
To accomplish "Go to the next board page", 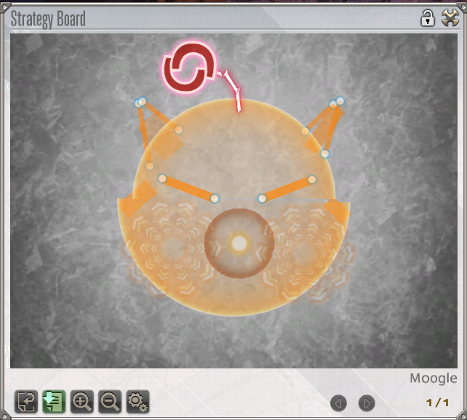I will (367, 403).
